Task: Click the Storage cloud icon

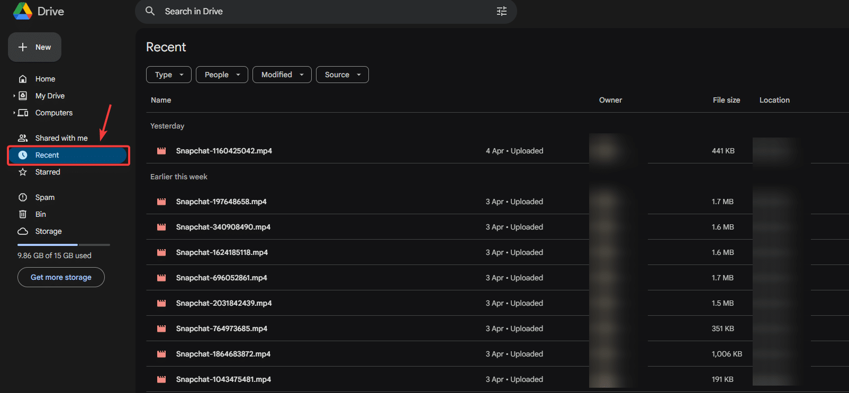Action: tap(23, 231)
